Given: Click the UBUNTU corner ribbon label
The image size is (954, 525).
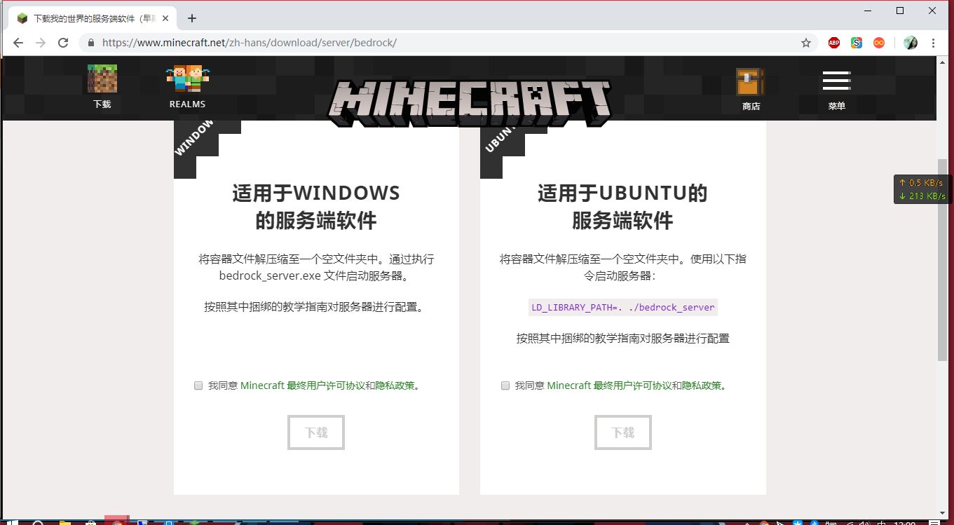Looking at the screenshot, I should 500,138.
